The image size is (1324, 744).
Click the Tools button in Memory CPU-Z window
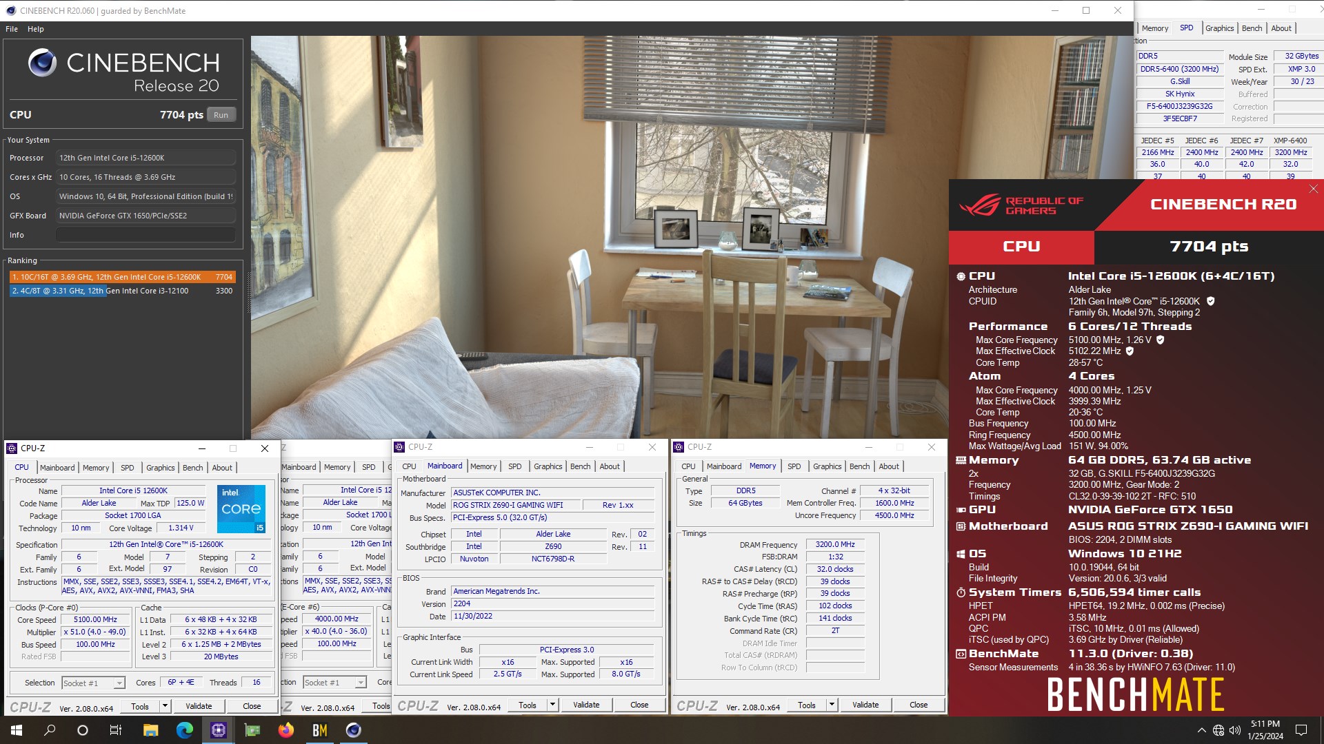[807, 705]
